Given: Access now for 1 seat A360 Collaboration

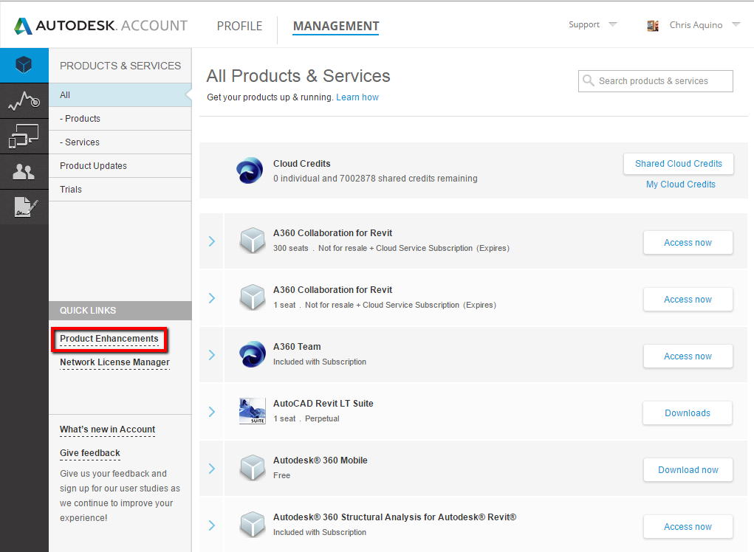Looking at the screenshot, I should [x=688, y=300].
